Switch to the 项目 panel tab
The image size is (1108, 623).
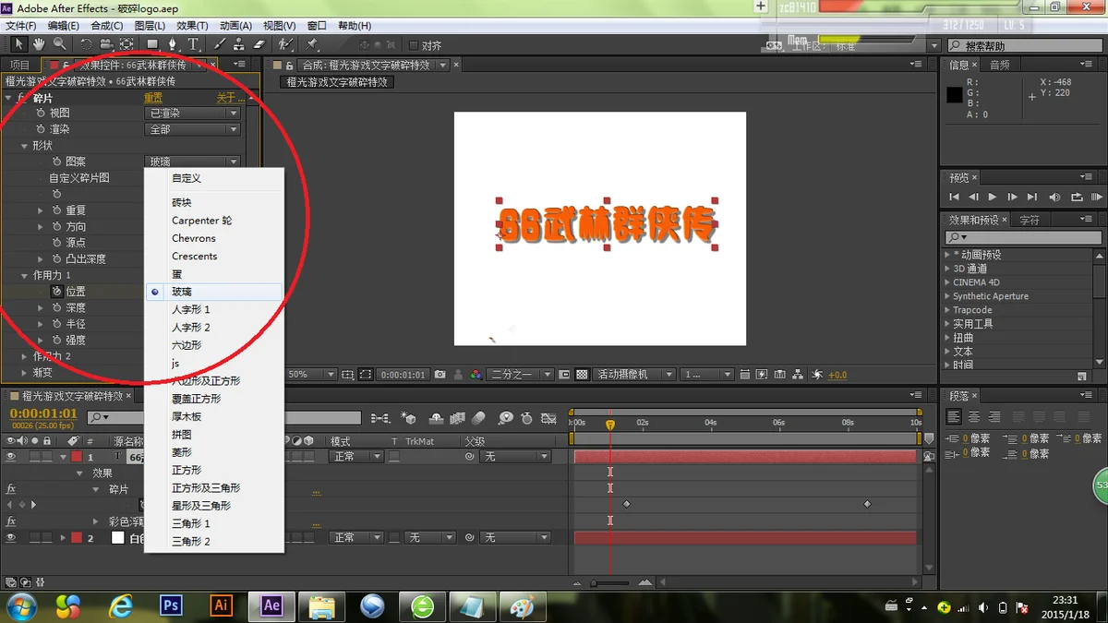coord(19,65)
